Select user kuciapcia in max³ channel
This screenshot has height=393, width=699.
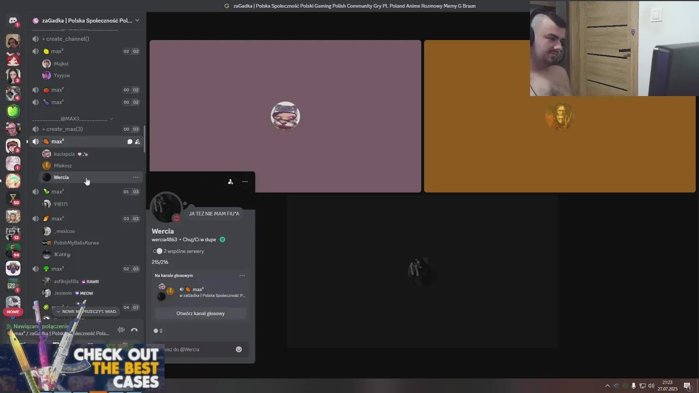90,154
